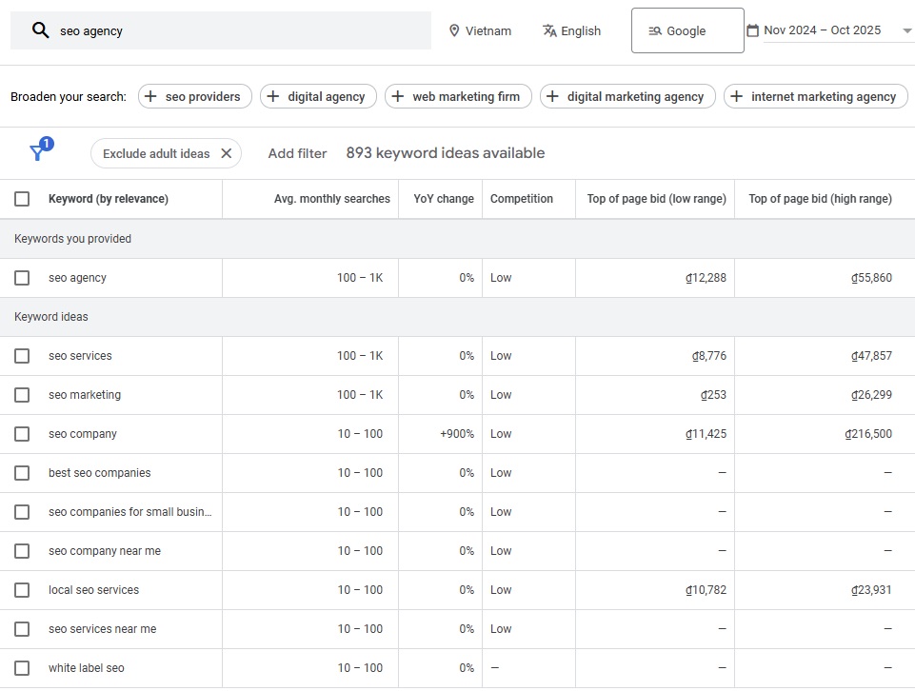The height and width of the screenshot is (691, 915).
Task: Check the seo company row checkbox
Action: click(22, 434)
